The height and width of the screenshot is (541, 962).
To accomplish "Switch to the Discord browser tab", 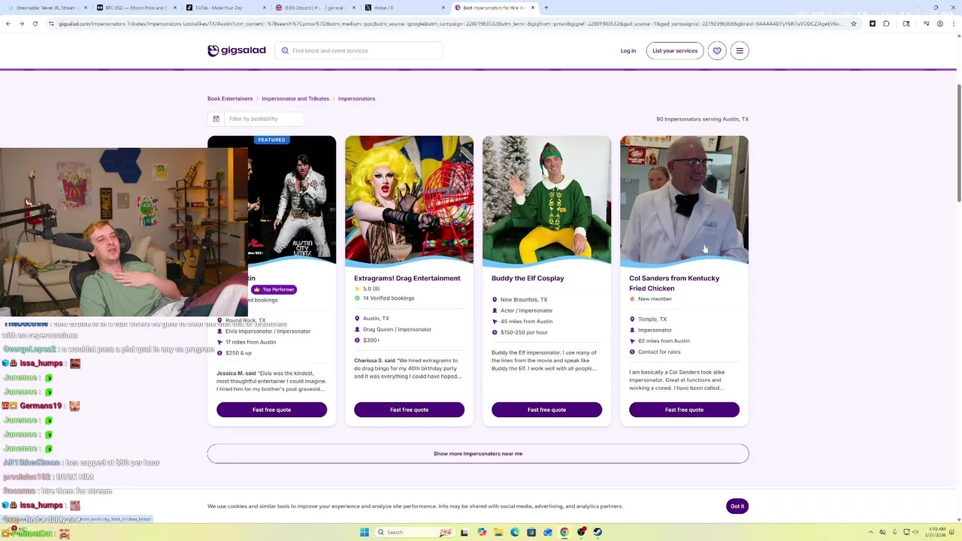I will tap(314, 8).
